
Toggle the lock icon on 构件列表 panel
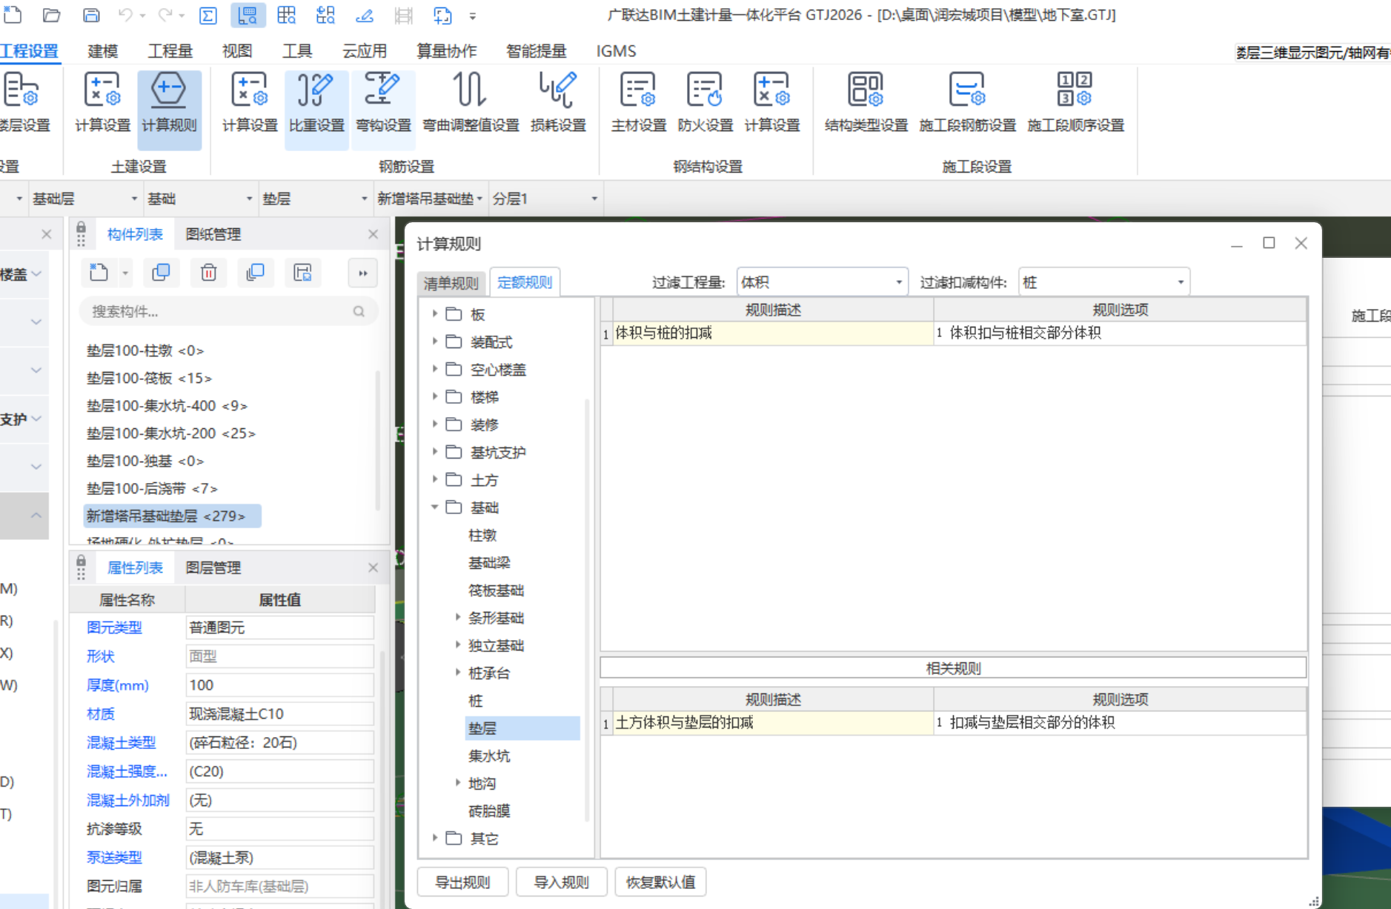(x=81, y=229)
